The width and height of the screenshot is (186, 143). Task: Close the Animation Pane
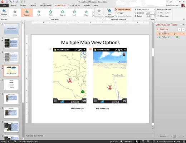click(183, 24)
